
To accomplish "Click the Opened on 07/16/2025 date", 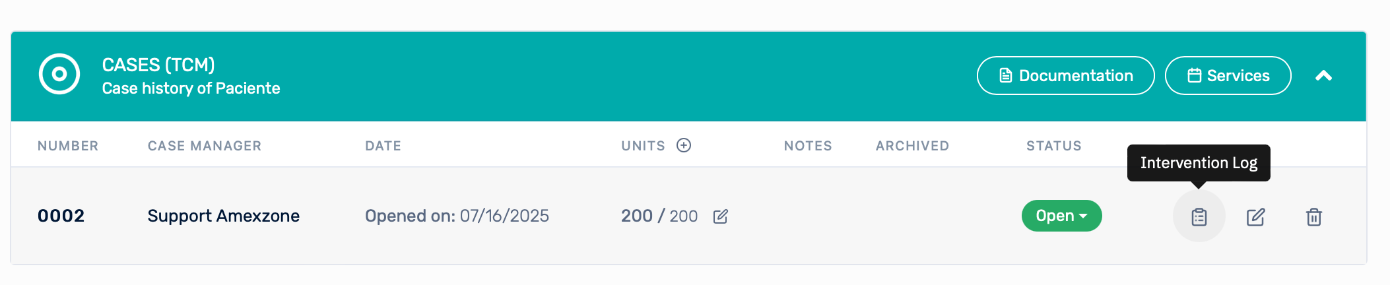I will 457,216.
